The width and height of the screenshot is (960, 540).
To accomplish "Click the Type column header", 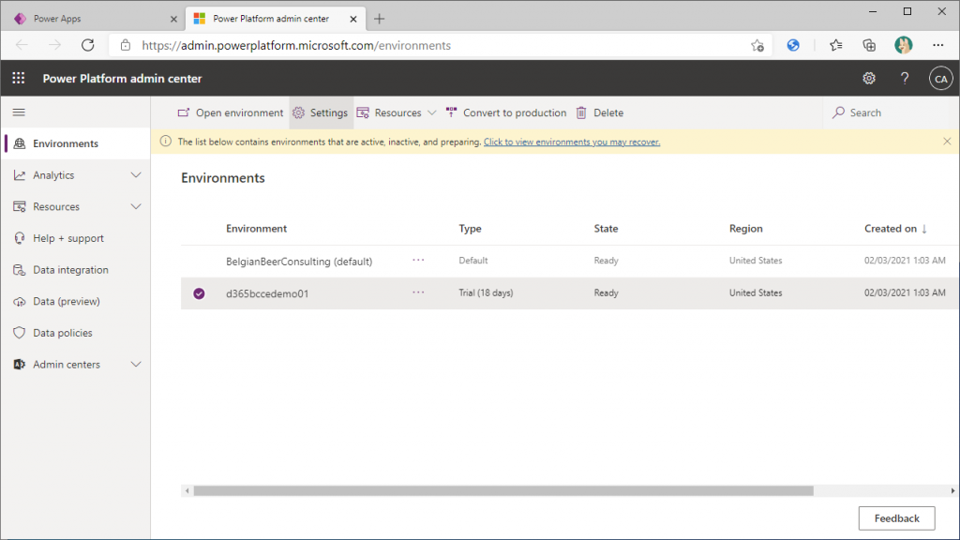I will pyautogui.click(x=471, y=229).
